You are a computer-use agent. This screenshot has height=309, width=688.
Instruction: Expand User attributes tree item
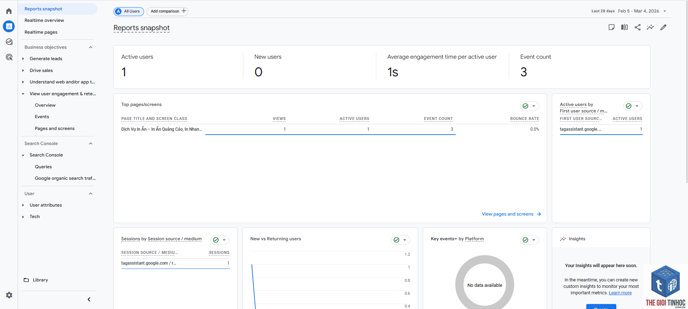23,205
